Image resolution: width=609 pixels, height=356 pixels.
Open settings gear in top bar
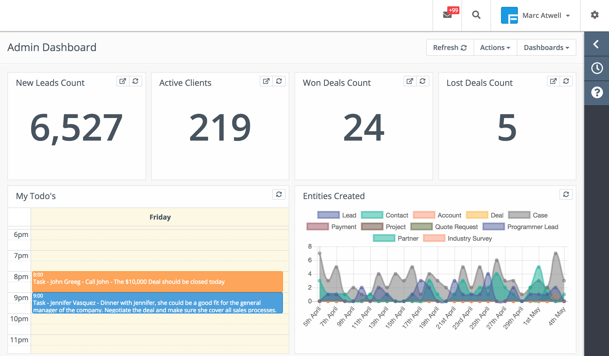(595, 15)
